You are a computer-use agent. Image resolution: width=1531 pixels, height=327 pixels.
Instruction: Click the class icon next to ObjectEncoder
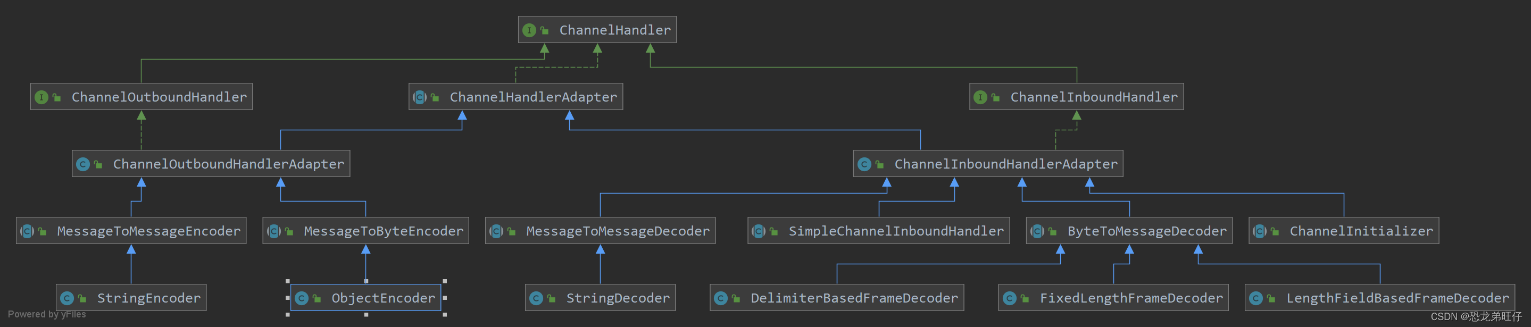(301, 298)
